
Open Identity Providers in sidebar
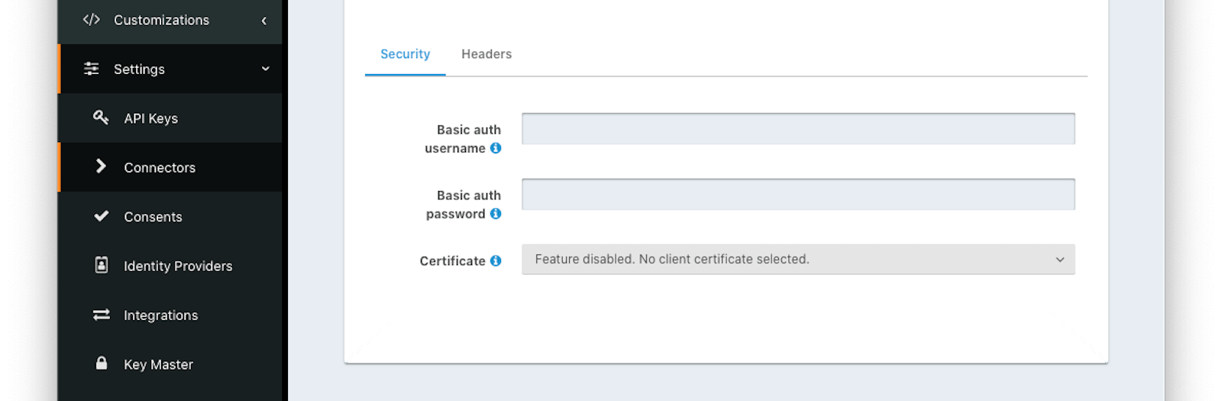(170, 266)
